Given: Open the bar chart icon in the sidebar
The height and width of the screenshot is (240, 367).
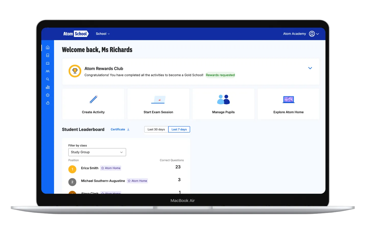Looking at the screenshot, I should click(x=48, y=87).
